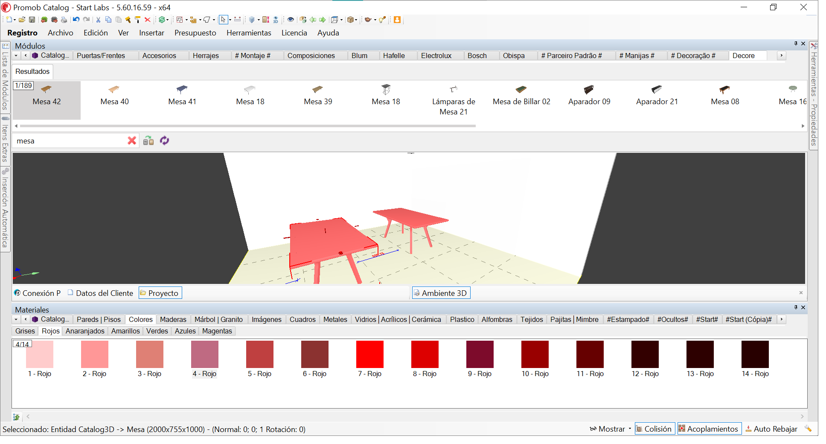Viewport: 826px width, 444px height.
Task: Clear the mesa search with red X
Action: [x=132, y=140]
